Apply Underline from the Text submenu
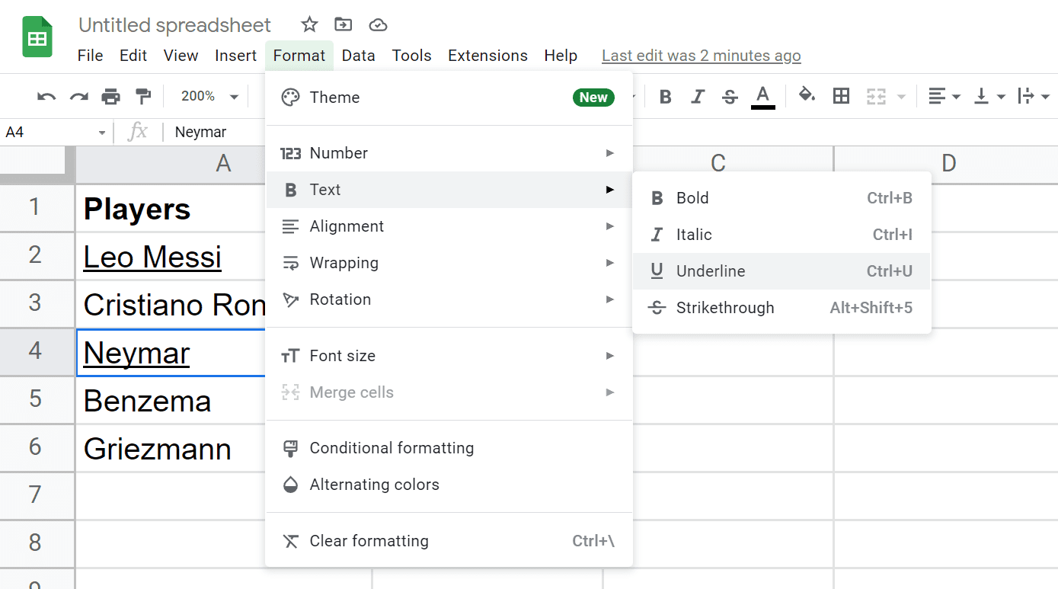The height and width of the screenshot is (589, 1058). tap(782, 271)
